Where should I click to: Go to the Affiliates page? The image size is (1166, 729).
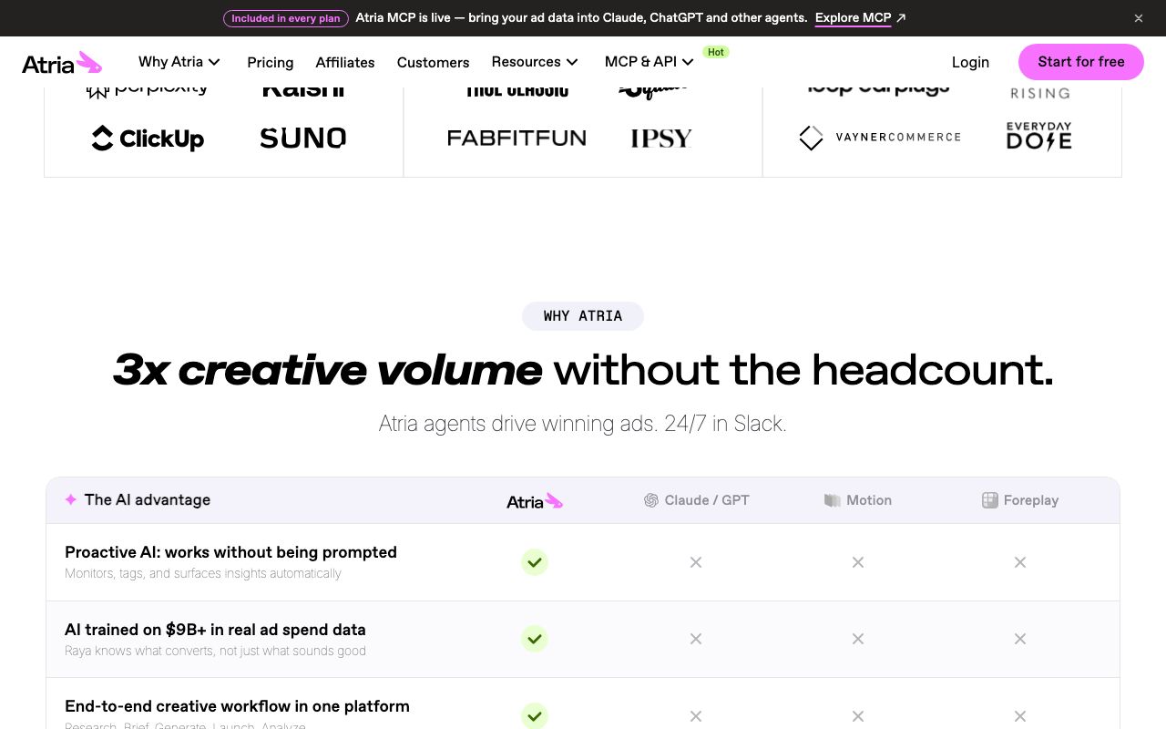click(345, 62)
